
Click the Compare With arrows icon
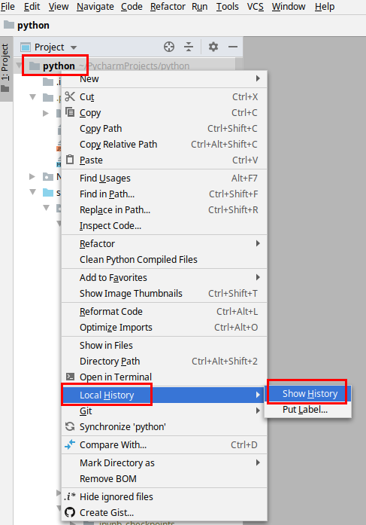[x=70, y=444]
